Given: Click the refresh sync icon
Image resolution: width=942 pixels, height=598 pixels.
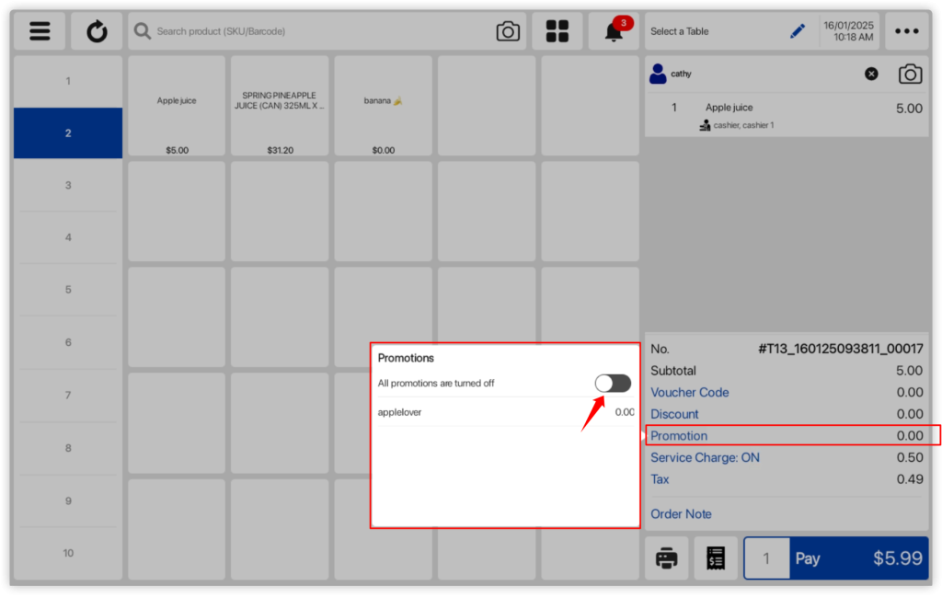Looking at the screenshot, I should 97,31.
